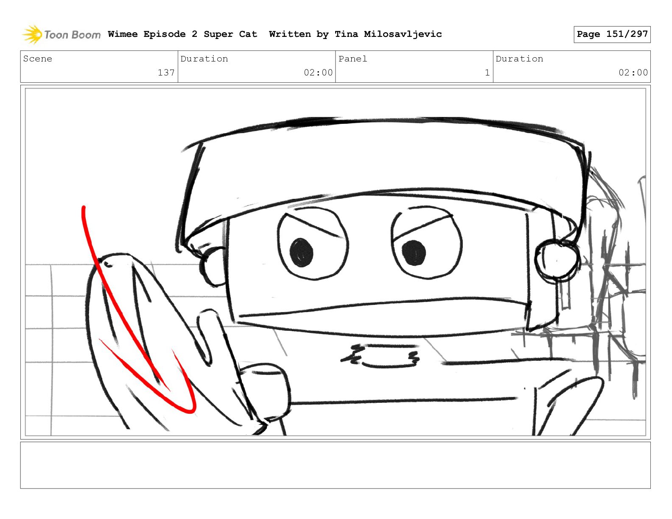Click the 'Panel' header label
672x519 pixels.
click(353, 59)
